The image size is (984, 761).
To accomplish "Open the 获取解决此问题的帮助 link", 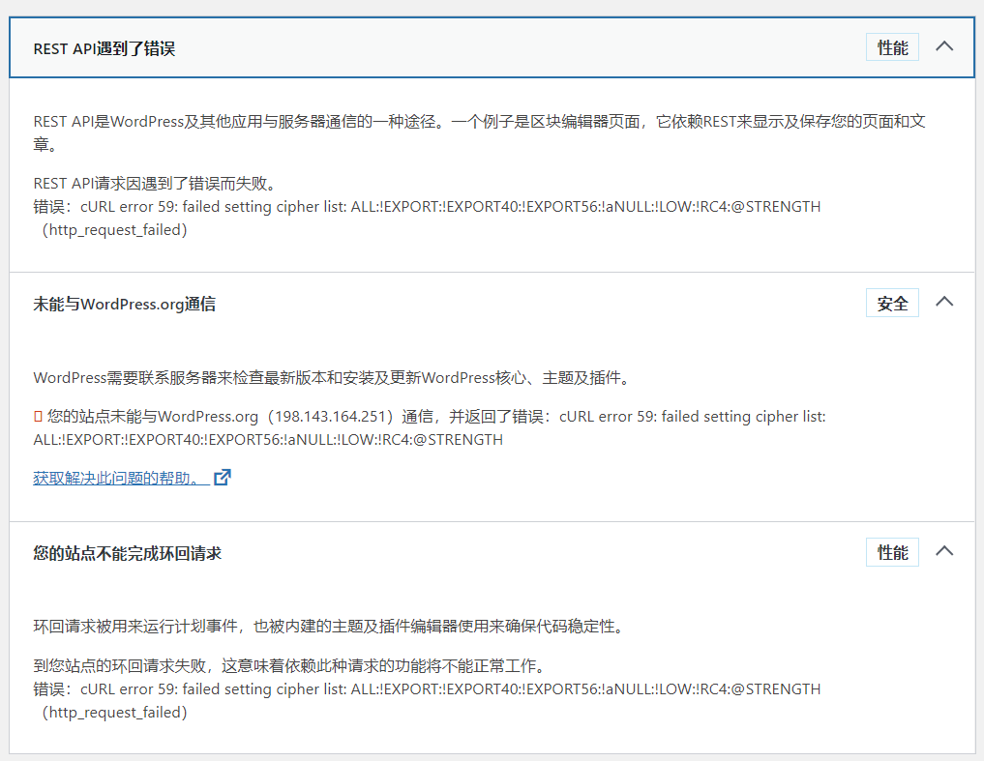I will click(121, 478).
